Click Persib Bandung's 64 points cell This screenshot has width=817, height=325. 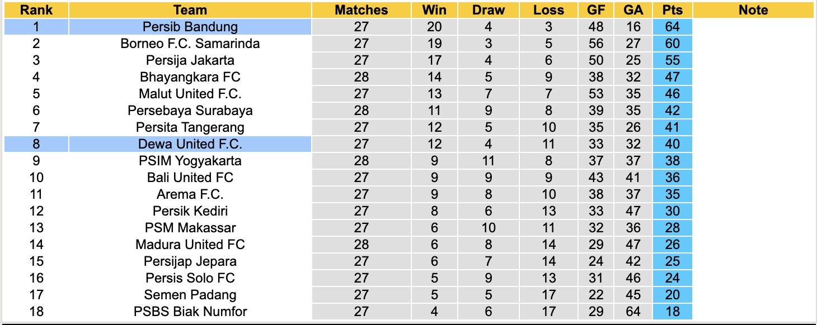coord(673,27)
